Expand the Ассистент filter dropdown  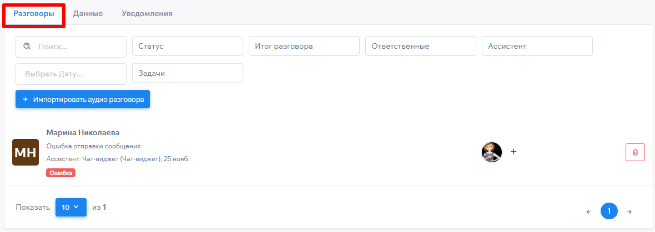coord(537,47)
